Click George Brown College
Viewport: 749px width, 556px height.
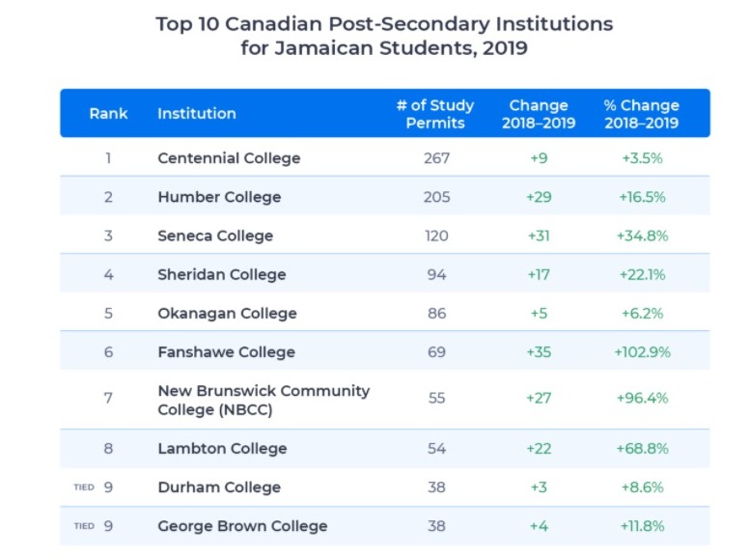pyautogui.click(x=242, y=526)
